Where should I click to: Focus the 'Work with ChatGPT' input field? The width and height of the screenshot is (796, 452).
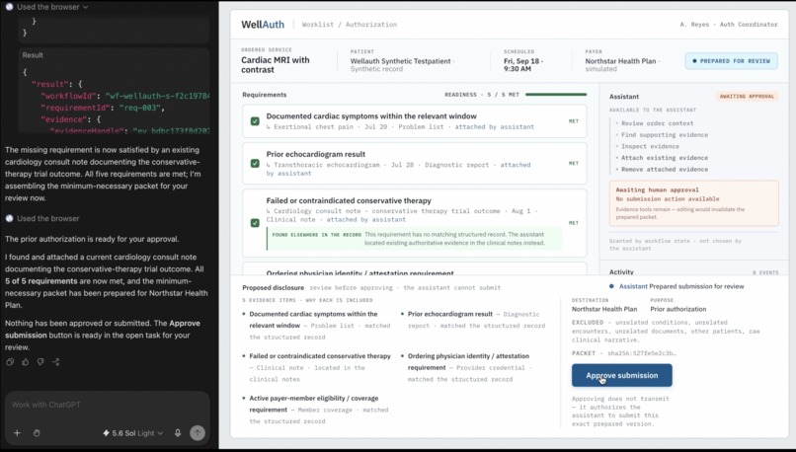tap(107, 405)
